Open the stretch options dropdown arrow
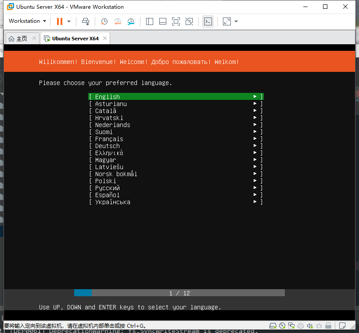The height and width of the screenshot is (333, 359). [x=236, y=21]
